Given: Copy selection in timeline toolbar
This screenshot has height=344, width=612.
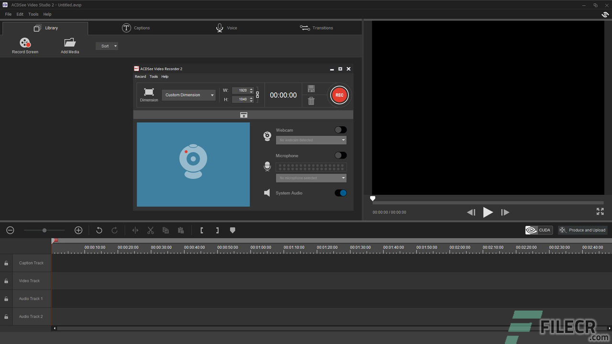Looking at the screenshot, I should tap(165, 230).
